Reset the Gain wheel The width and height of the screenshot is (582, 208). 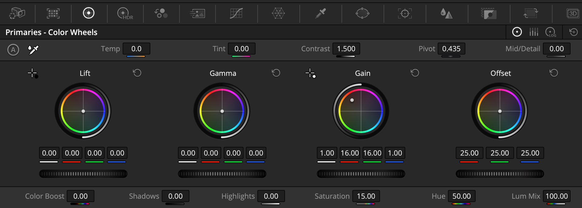pos(415,73)
